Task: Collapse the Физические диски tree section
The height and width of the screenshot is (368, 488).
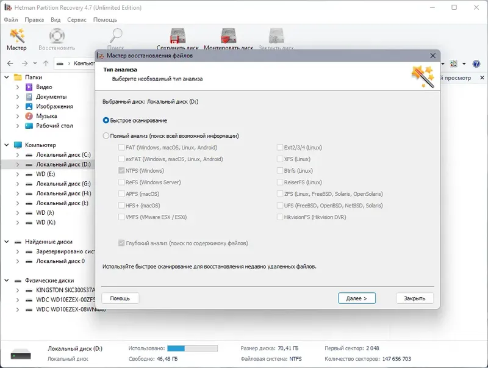Action: pyautogui.click(x=7, y=281)
